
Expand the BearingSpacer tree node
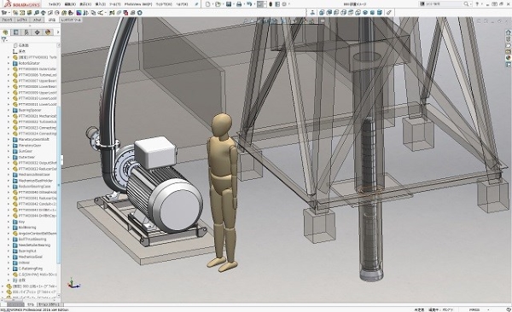(x=9, y=110)
